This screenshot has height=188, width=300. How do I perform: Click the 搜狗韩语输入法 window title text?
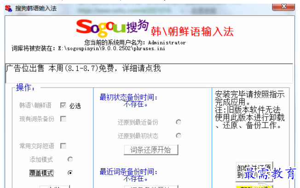pyautogui.click(x=36, y=8)
